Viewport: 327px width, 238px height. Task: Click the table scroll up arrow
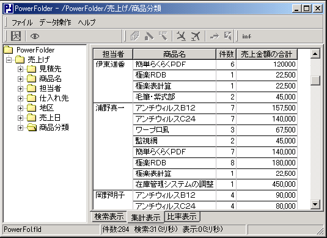coord(315,54)
